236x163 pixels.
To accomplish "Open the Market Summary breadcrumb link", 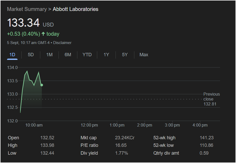I will (27, 9).
